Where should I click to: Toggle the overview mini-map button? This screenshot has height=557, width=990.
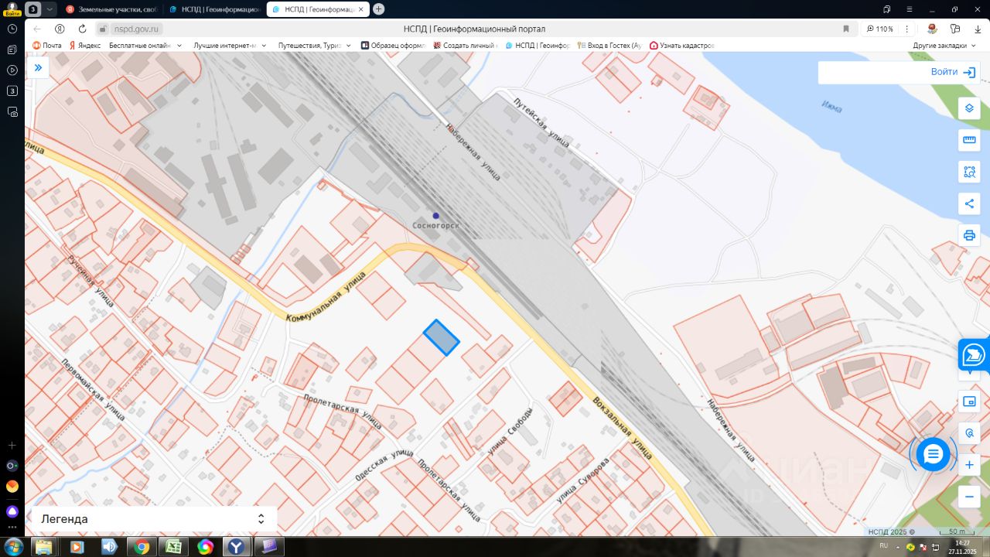pyautogui.click(x=969, y=402)
